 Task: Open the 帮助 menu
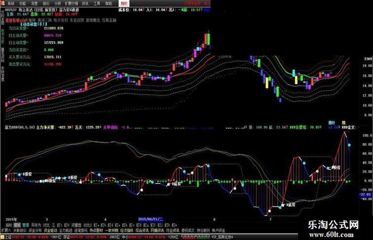click(x=109, y=4)
